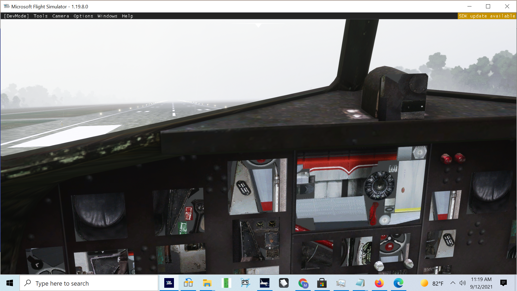This screenshot has height=291, width=517.
Task: Open the Options menu
Action: click(83, 16)
